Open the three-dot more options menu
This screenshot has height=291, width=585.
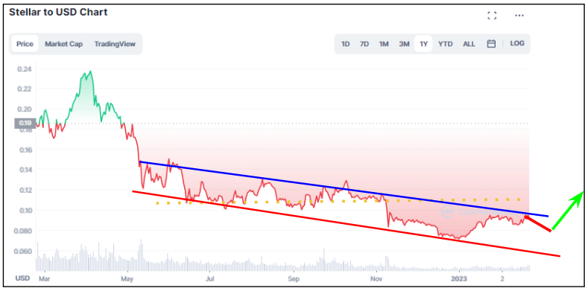pos(519,16)
